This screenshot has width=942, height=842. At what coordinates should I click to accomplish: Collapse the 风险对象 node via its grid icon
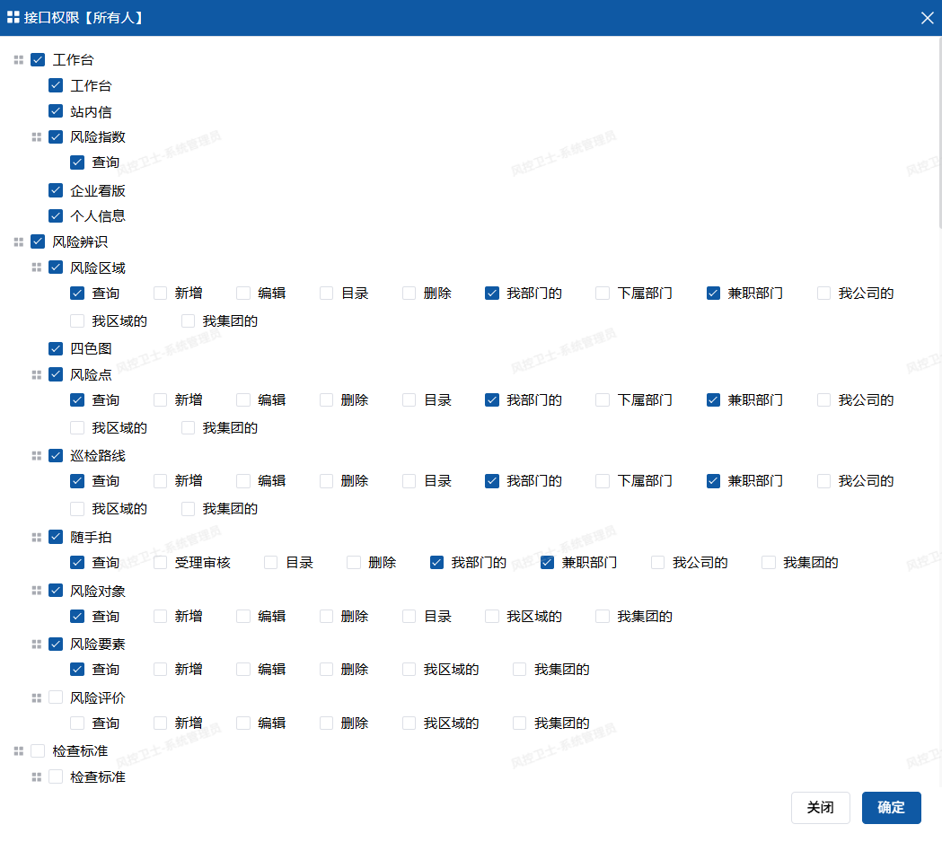37,591
